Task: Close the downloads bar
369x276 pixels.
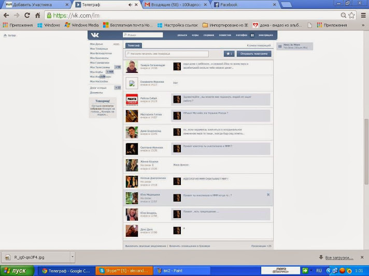Action: [x=362, y=257]
